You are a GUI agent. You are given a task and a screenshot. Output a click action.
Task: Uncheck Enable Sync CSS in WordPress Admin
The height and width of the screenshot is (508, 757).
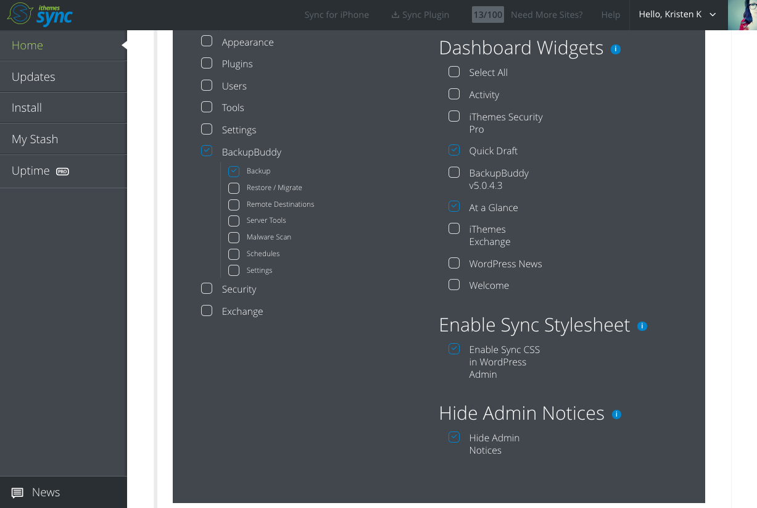coord(454,349)
